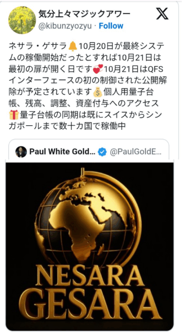Open the 気分上々マジックアワー display name

point(84,14)
